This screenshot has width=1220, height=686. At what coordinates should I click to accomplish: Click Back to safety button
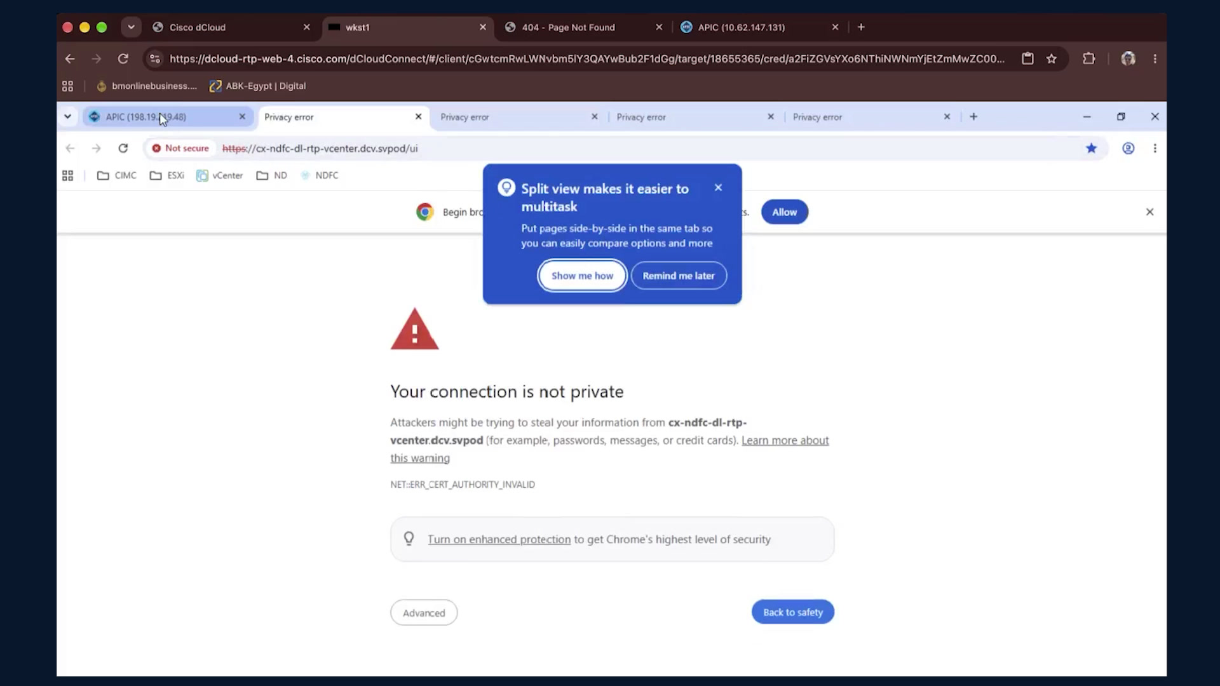pyautogui.click(x=792, y=612)
